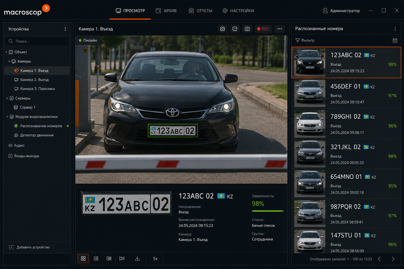Click the instant replay icon in camera header
The width and height of the screenshot is (404, 269).
pyautogui.click(x=235, y=29)
